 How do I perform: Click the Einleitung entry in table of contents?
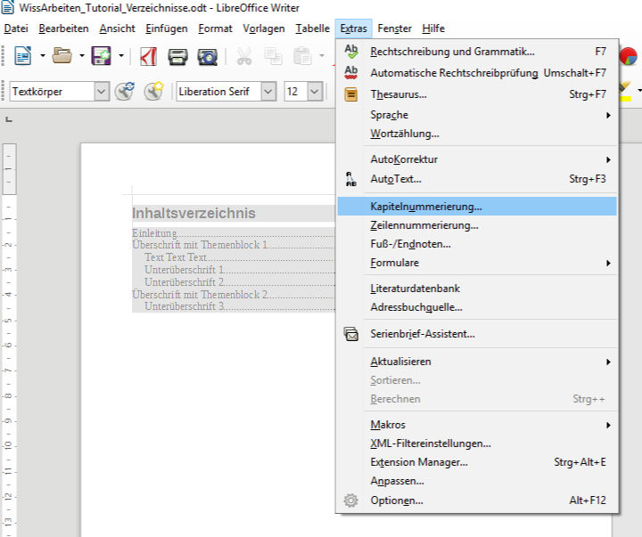pos(154,233)
